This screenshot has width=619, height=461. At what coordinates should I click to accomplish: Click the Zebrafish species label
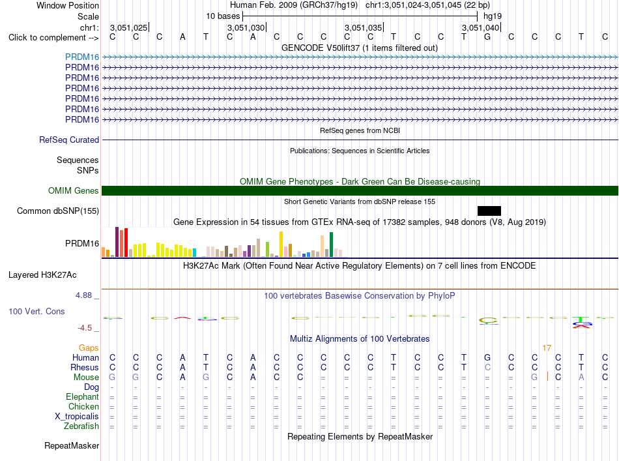coord(81,426)
